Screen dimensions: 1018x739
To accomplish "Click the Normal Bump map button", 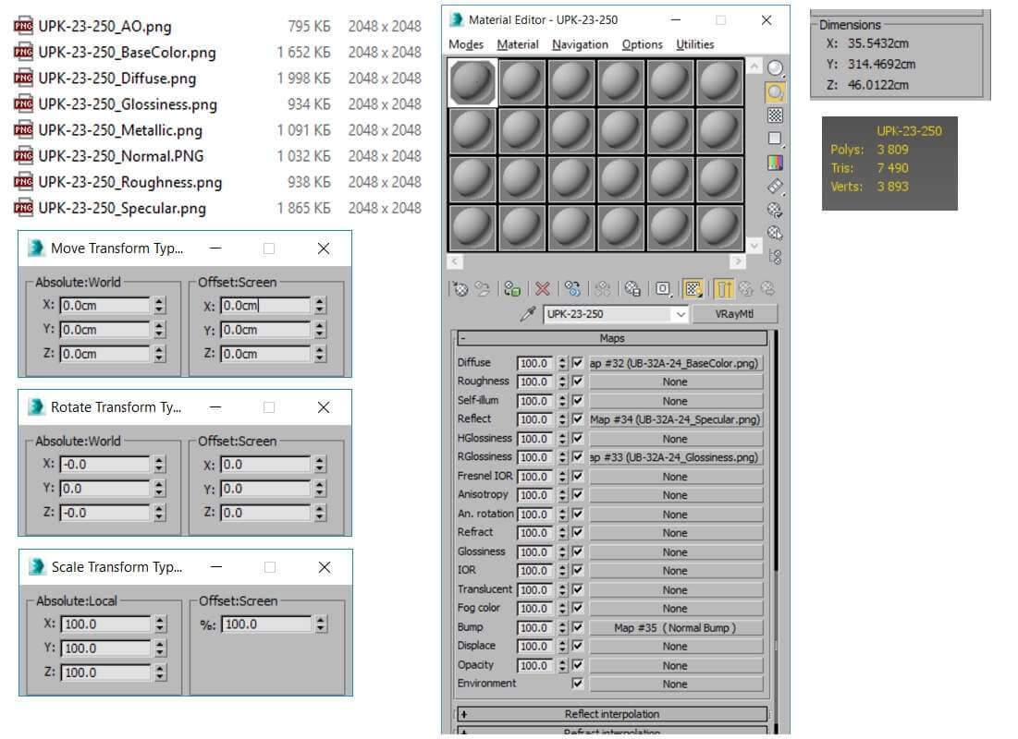I will click(675, 628).
